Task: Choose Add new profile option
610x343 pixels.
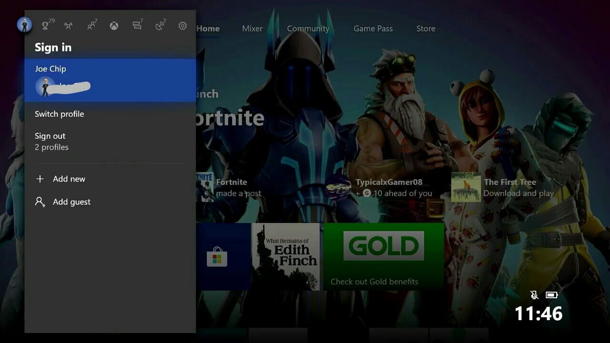Action: pos(110,179)
